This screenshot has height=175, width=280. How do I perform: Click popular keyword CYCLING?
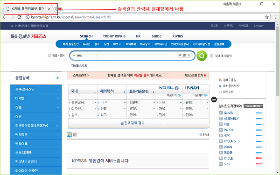pyautogui.click(x=230, y=141)
